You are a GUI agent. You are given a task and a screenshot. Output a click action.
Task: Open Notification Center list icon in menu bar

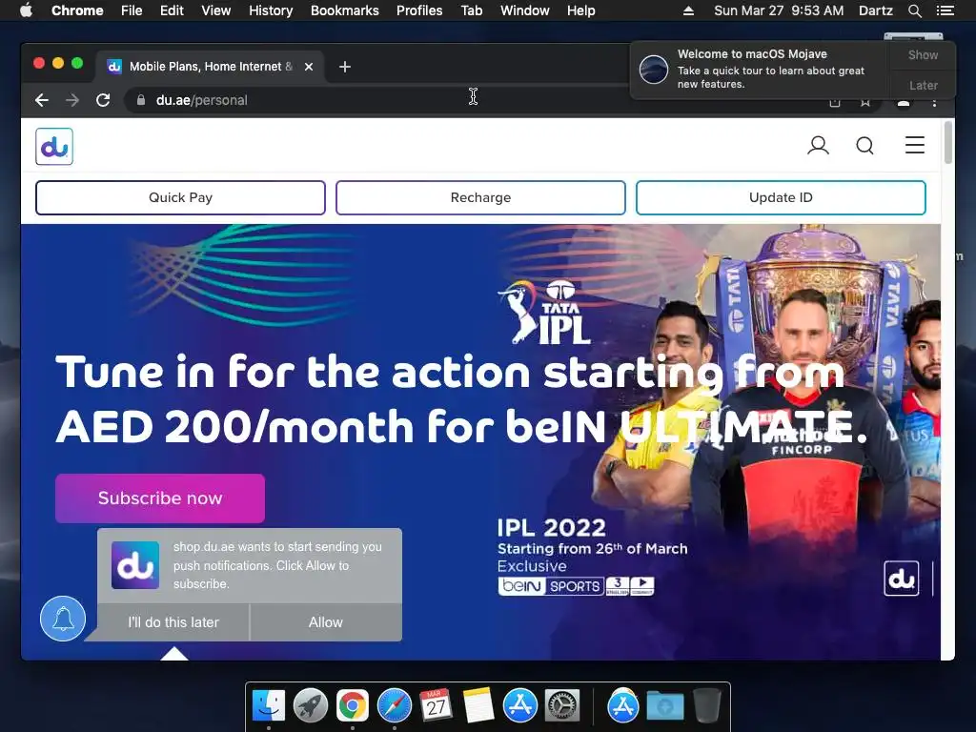pos(945,10)
